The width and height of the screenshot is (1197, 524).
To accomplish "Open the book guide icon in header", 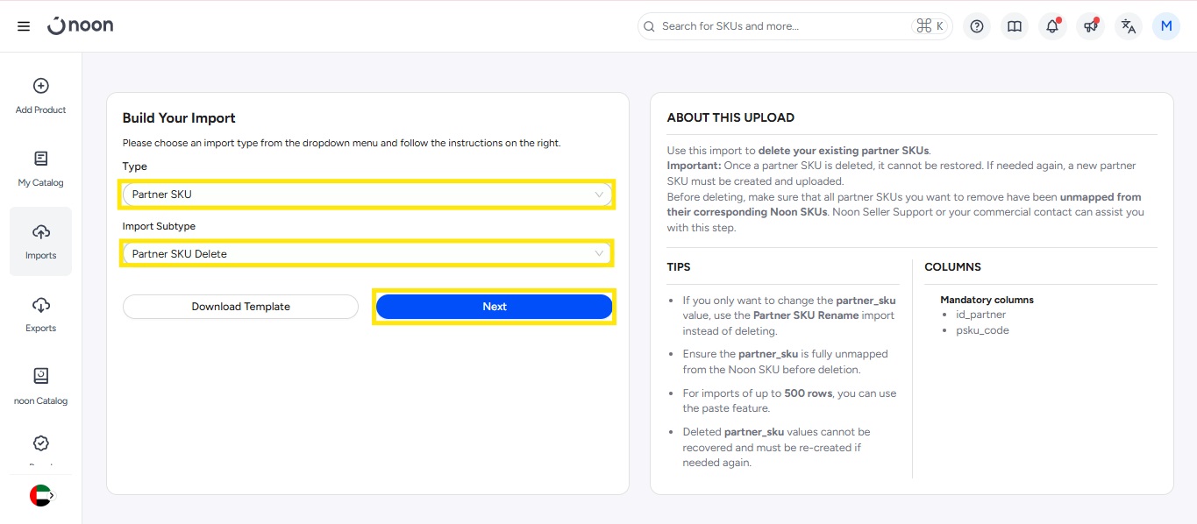I will pos(1015,26).
